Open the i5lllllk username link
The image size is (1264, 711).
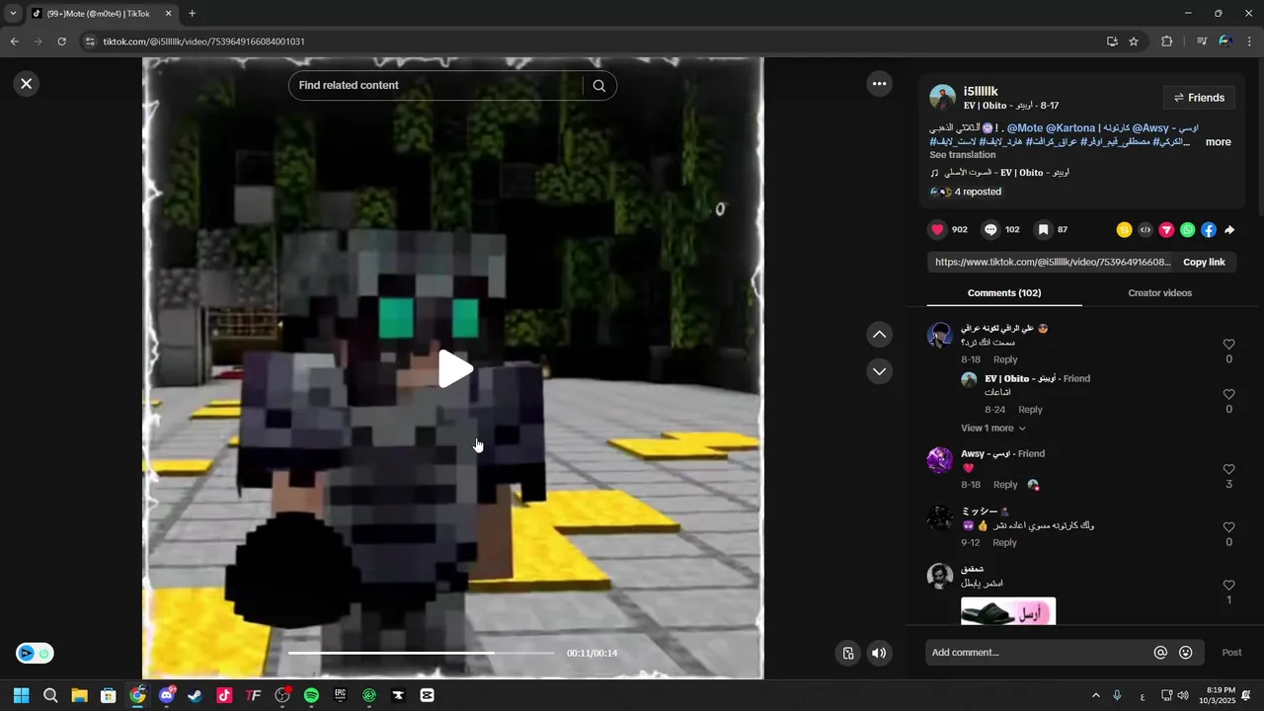click(981, 91)
